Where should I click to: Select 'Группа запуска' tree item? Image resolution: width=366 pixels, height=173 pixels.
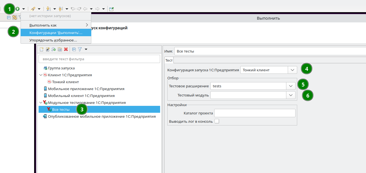point(61,68)
